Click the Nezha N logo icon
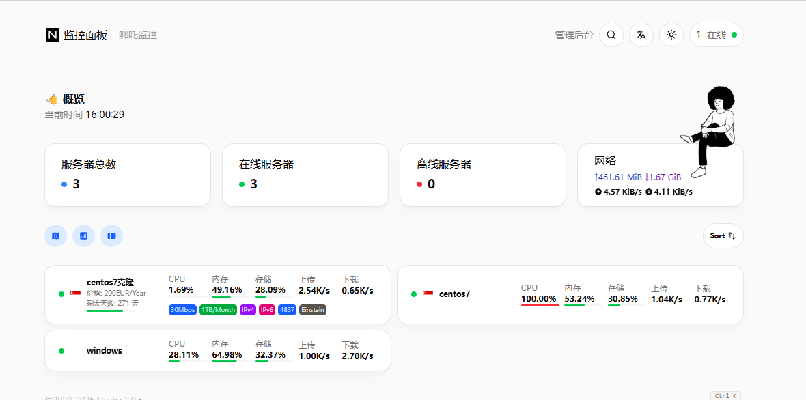Viewport: 806px width, 400px height. coord(53,35)
